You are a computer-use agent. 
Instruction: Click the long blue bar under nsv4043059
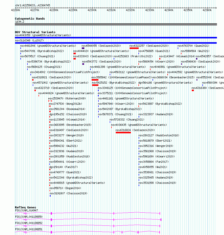coord(116,38)
